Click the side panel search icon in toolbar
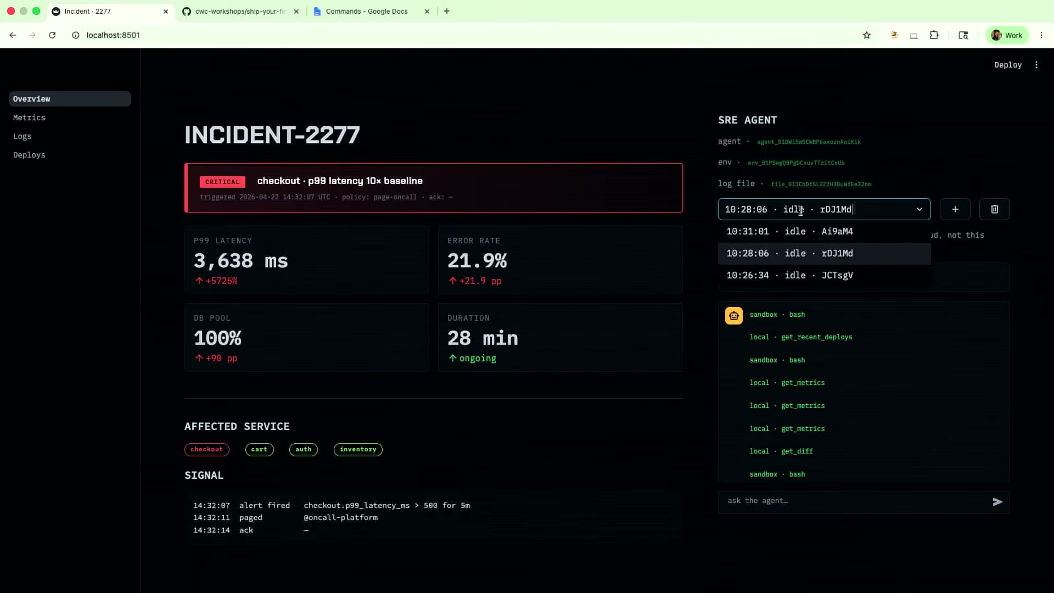Image resolution: width=1054 pixels, height=593 pixels. click(x=963, y=35)
